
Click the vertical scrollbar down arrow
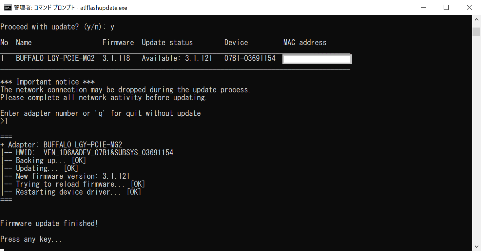point(477,246)
